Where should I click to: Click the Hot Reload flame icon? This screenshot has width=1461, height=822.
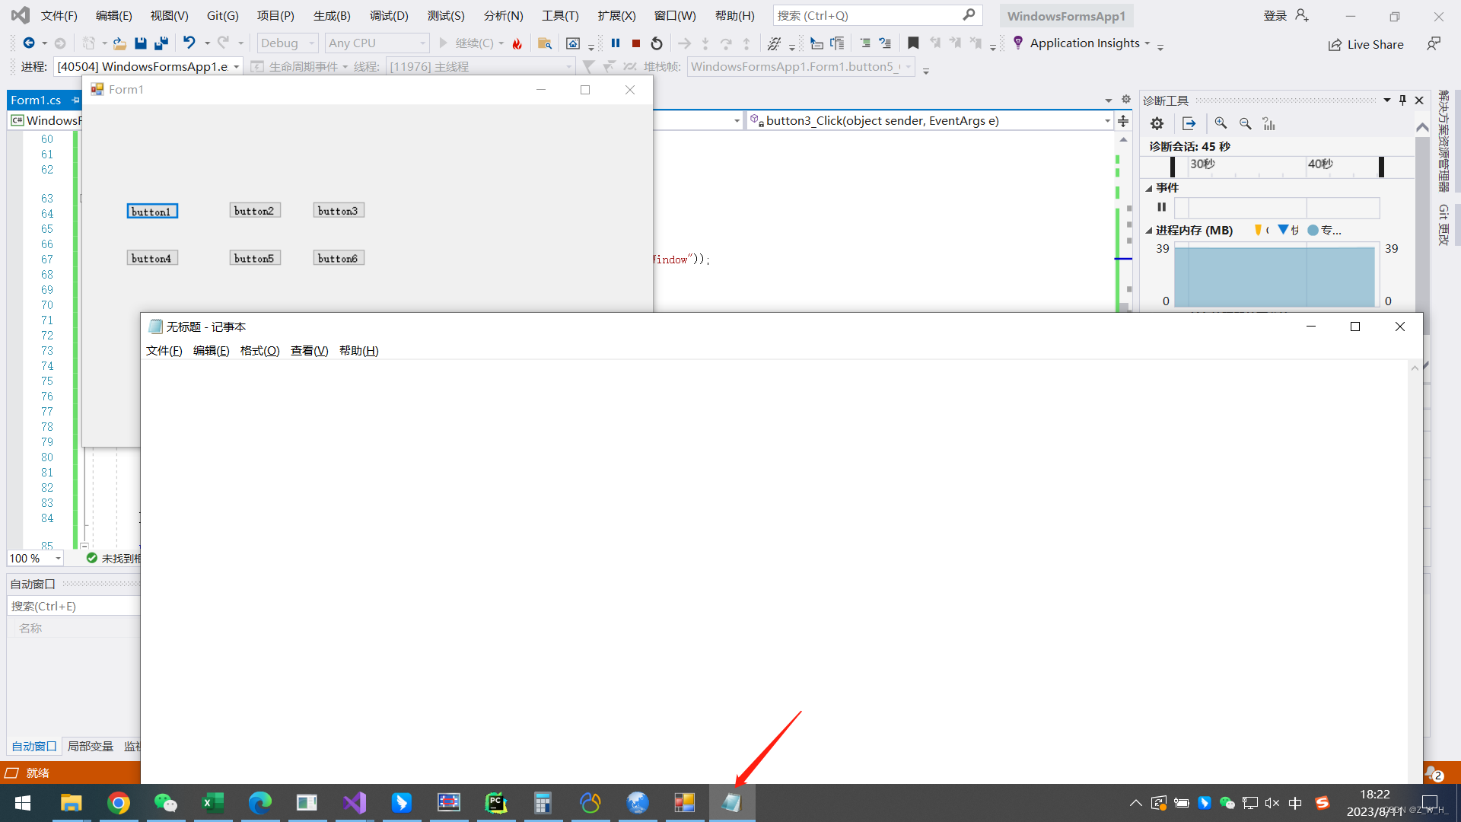(517, 43)
